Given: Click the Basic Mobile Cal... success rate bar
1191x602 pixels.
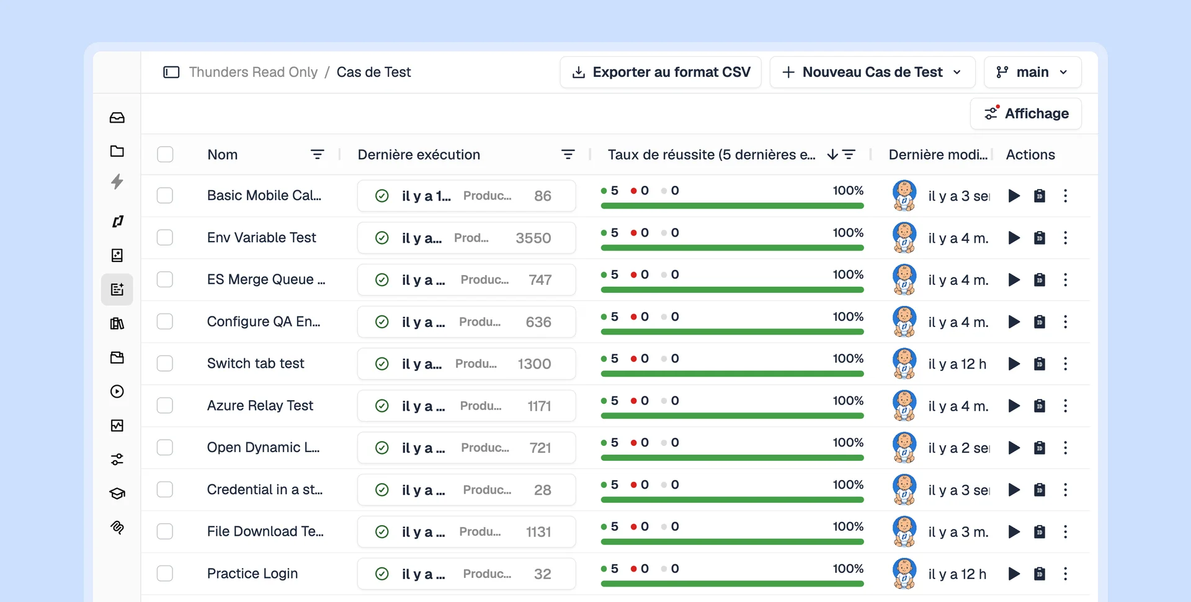Looking at the screenshot, I should tap(732, 206).
